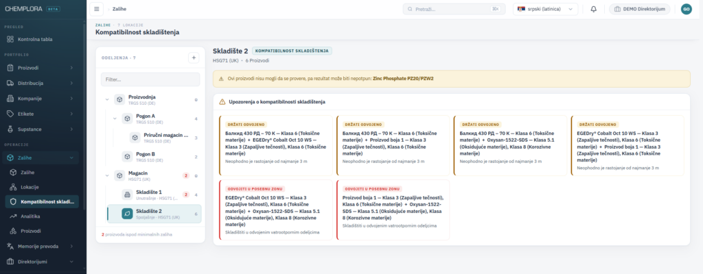
Task: Click the Kompatibilnost skladištenja badge near title
Action: point(292,51)
